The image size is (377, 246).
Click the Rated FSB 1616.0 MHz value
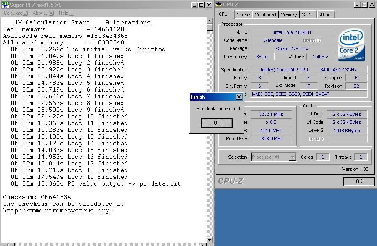click(271, 139)
